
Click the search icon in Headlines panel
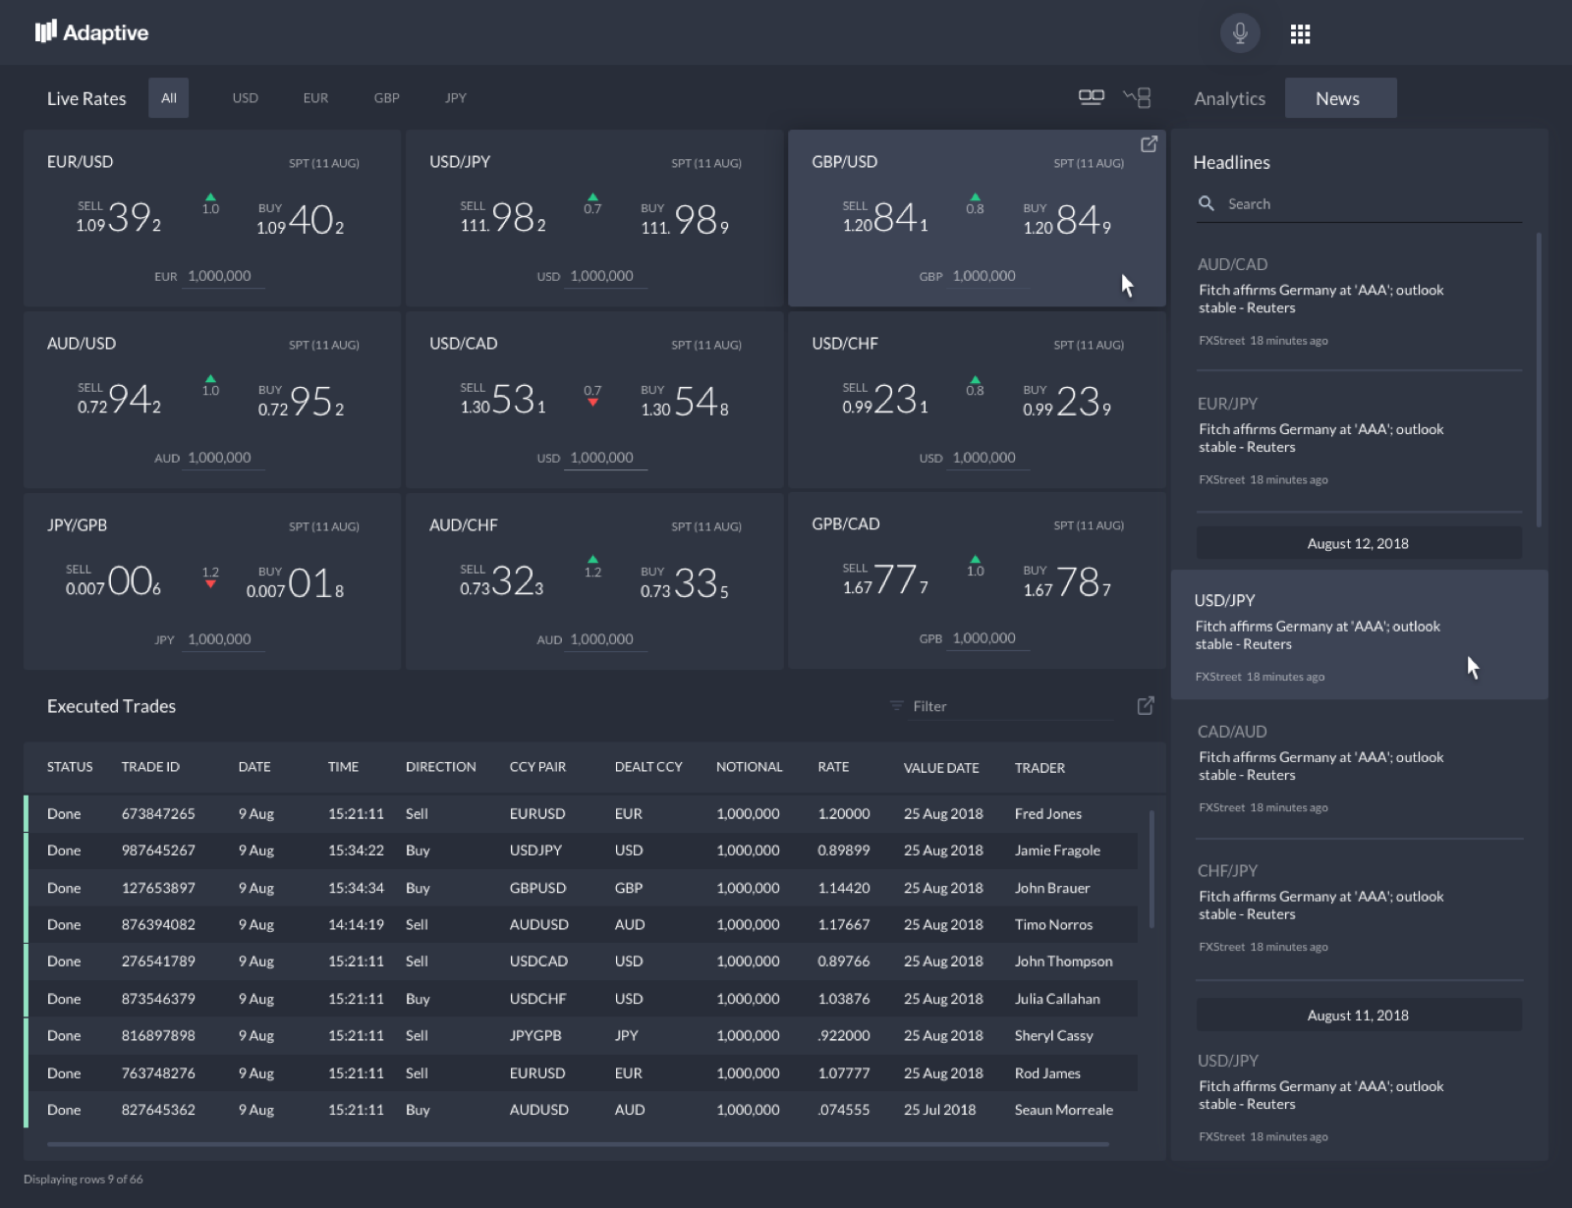[1207, 203]
